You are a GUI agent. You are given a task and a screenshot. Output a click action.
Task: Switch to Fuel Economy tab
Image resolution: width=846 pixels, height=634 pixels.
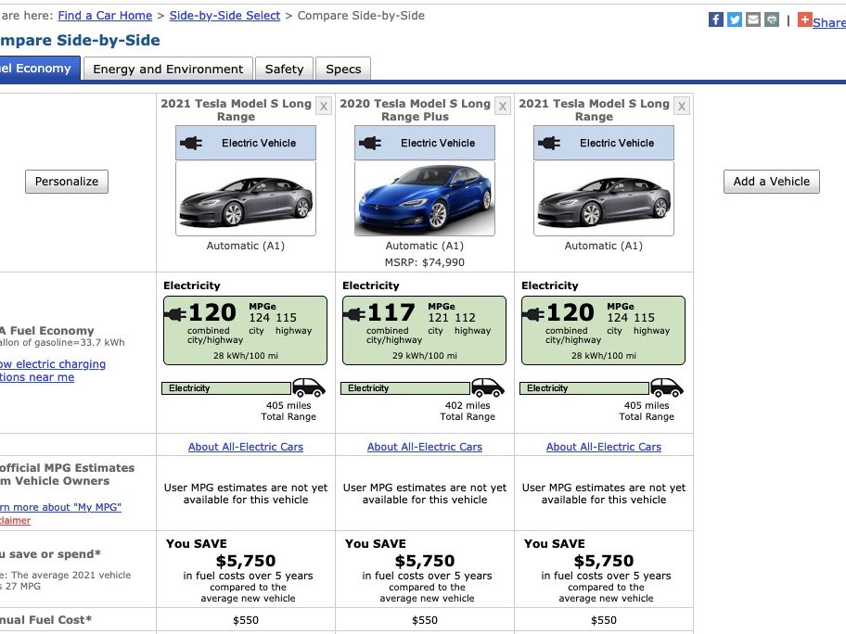[x=39, y=69]
